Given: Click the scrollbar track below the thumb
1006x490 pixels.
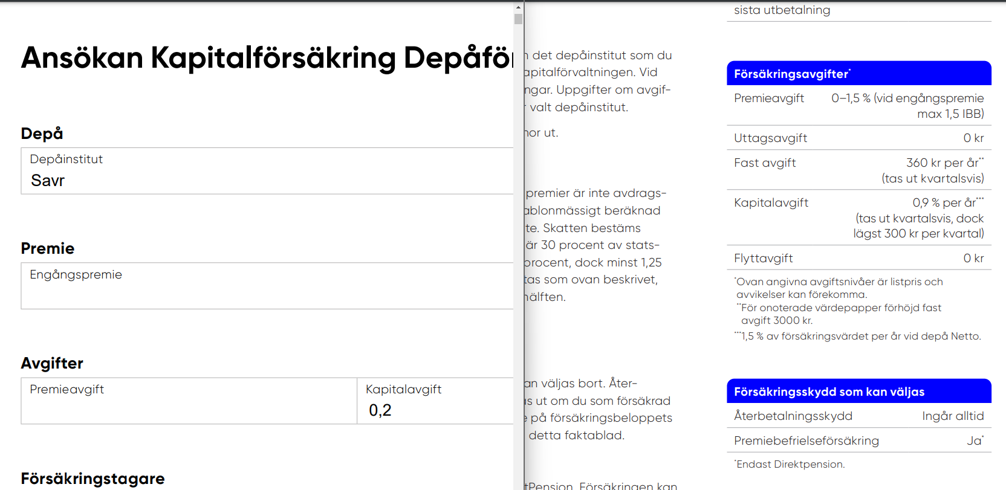Looking at the screenshot, I should click(518, 242).
